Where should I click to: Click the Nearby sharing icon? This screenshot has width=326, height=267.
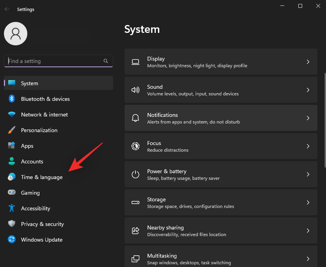point(135,230)
